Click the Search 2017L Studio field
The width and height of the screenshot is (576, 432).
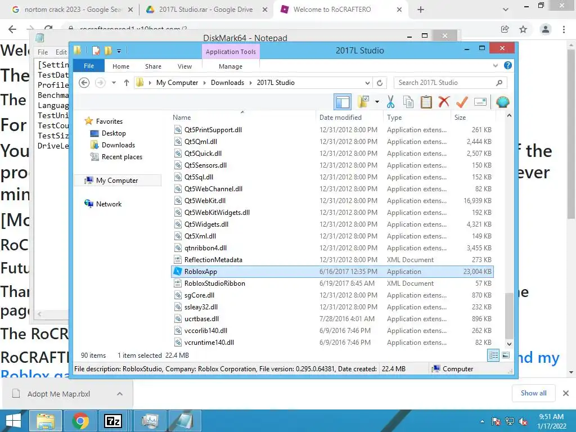coord(450,83)
